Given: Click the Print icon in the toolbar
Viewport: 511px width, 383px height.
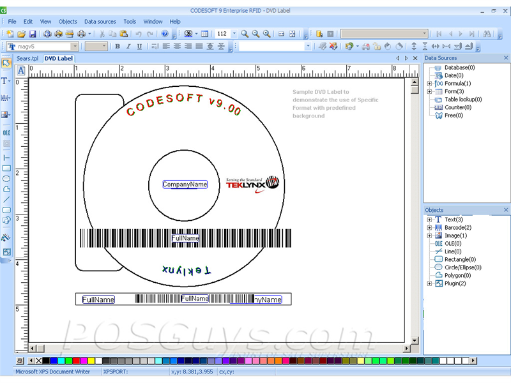Looking at the screenshot, I should (81, 34).
